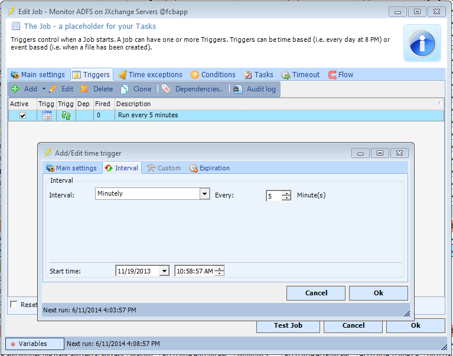The image size is (453, 356).
Task: Confirm the time trigger dialog with Ok
Action: click(x=378, y=293)
